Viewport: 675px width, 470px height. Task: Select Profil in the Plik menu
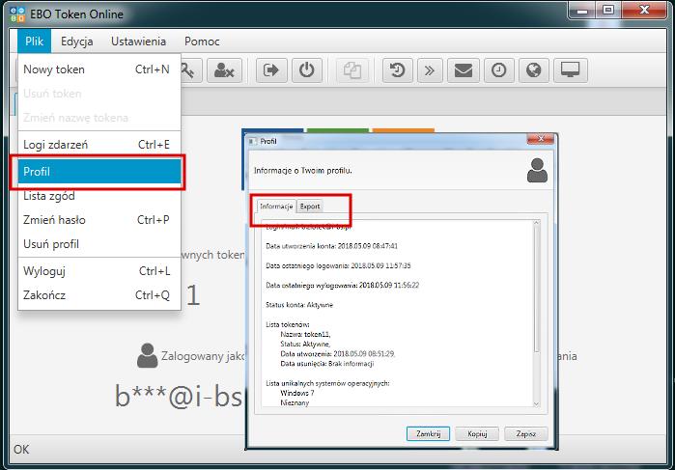click(x=99, y=171)
